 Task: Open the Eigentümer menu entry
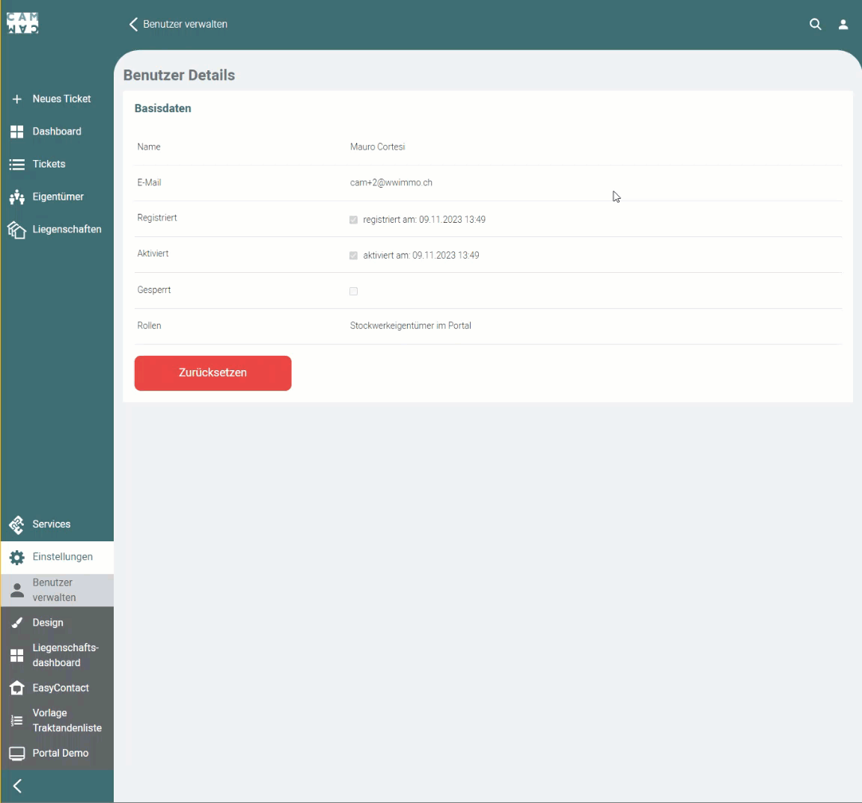tap(57, 197)
